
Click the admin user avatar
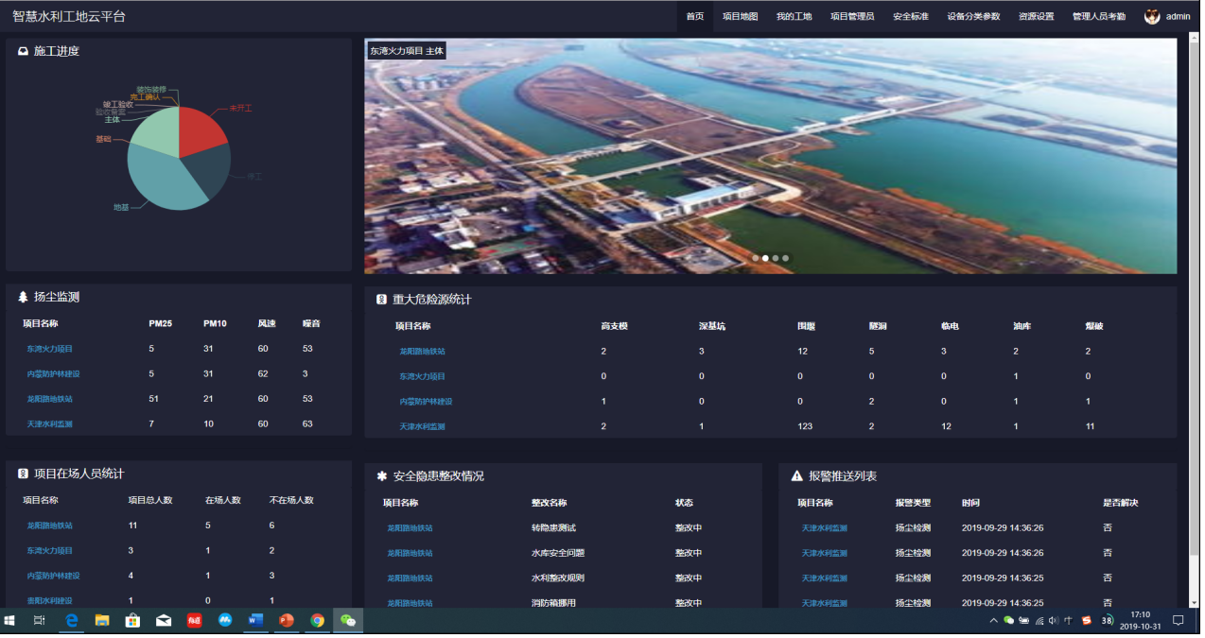1152,16
